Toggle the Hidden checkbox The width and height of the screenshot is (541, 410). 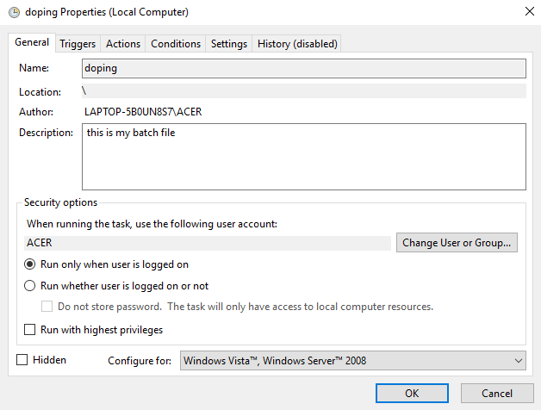[22, 360]
